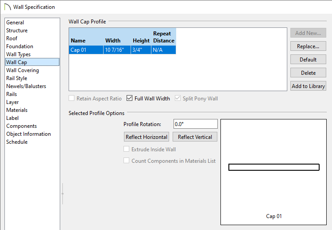Click the 3/4" height cell

click(141, 50)
